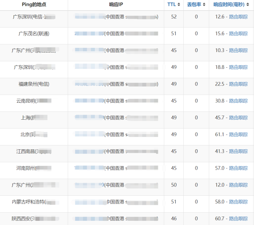Click packet loss 0 in 云南昆明 row

(x=196, y=101)
